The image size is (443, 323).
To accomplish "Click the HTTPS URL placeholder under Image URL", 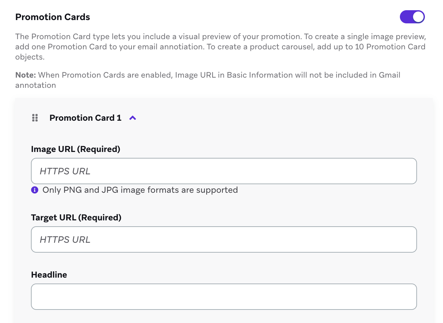I will coord(65,171).
